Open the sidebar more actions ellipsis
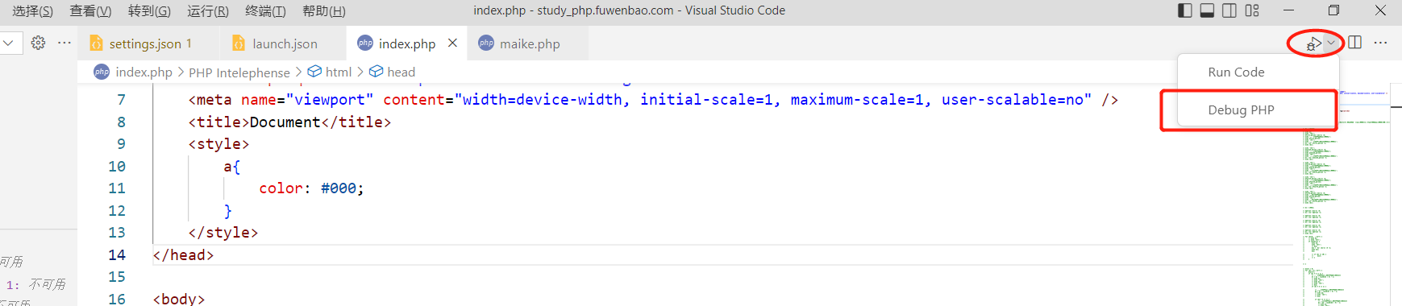1402x306 pixels. tap(64, 43)
